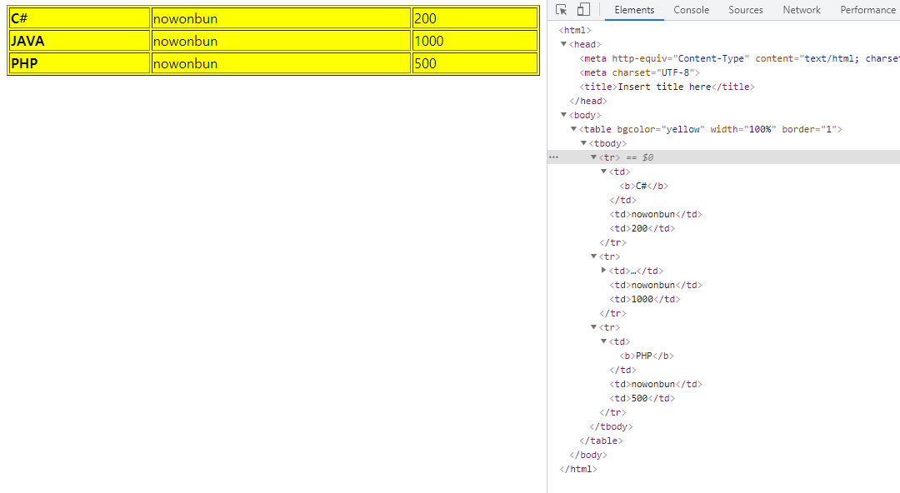
Task: Collapse the tbody node
Action: pos(583,143)
